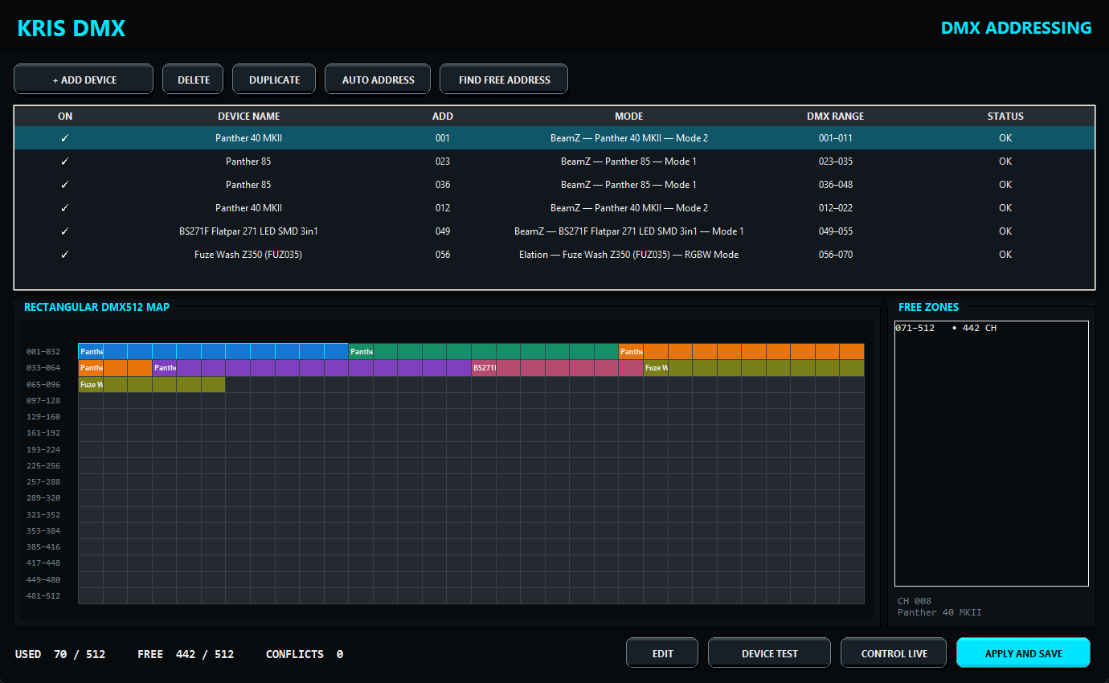The image size is (1109, 683).
Task: Select the blue Panthe cell in map row 001-032
Action: tap(91, 351)
